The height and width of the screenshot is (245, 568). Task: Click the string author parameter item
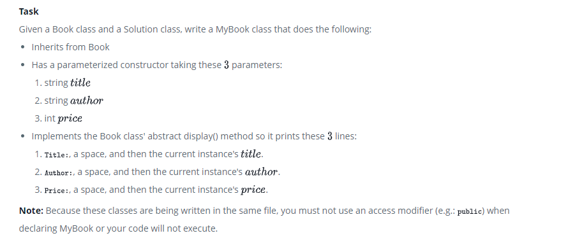pyautogui.click(x=73, y=101)
